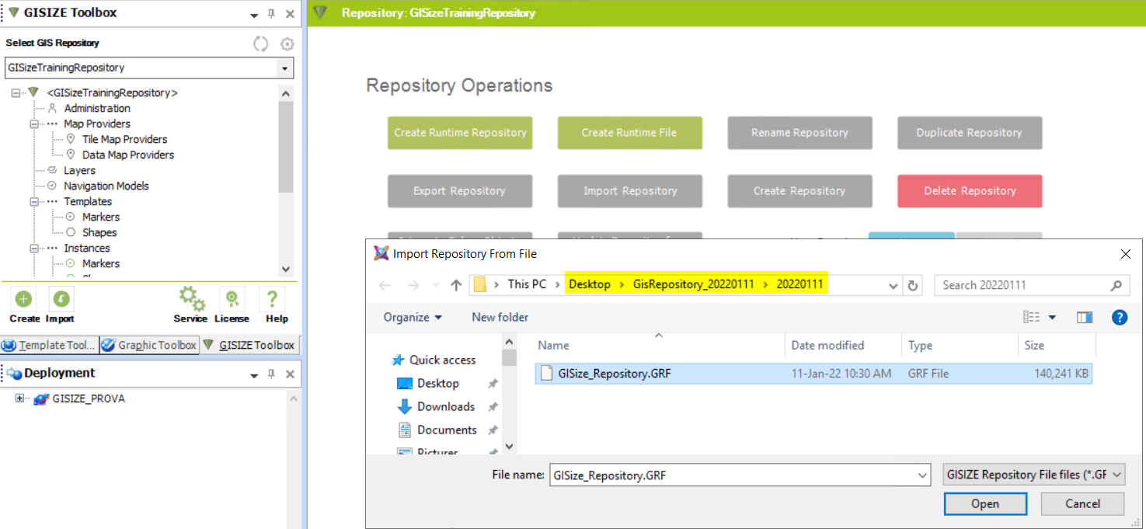The height and width of the screenshot is (529, 1146).
Task: Select Navigation Models tree item
Action: pos(106,186)
